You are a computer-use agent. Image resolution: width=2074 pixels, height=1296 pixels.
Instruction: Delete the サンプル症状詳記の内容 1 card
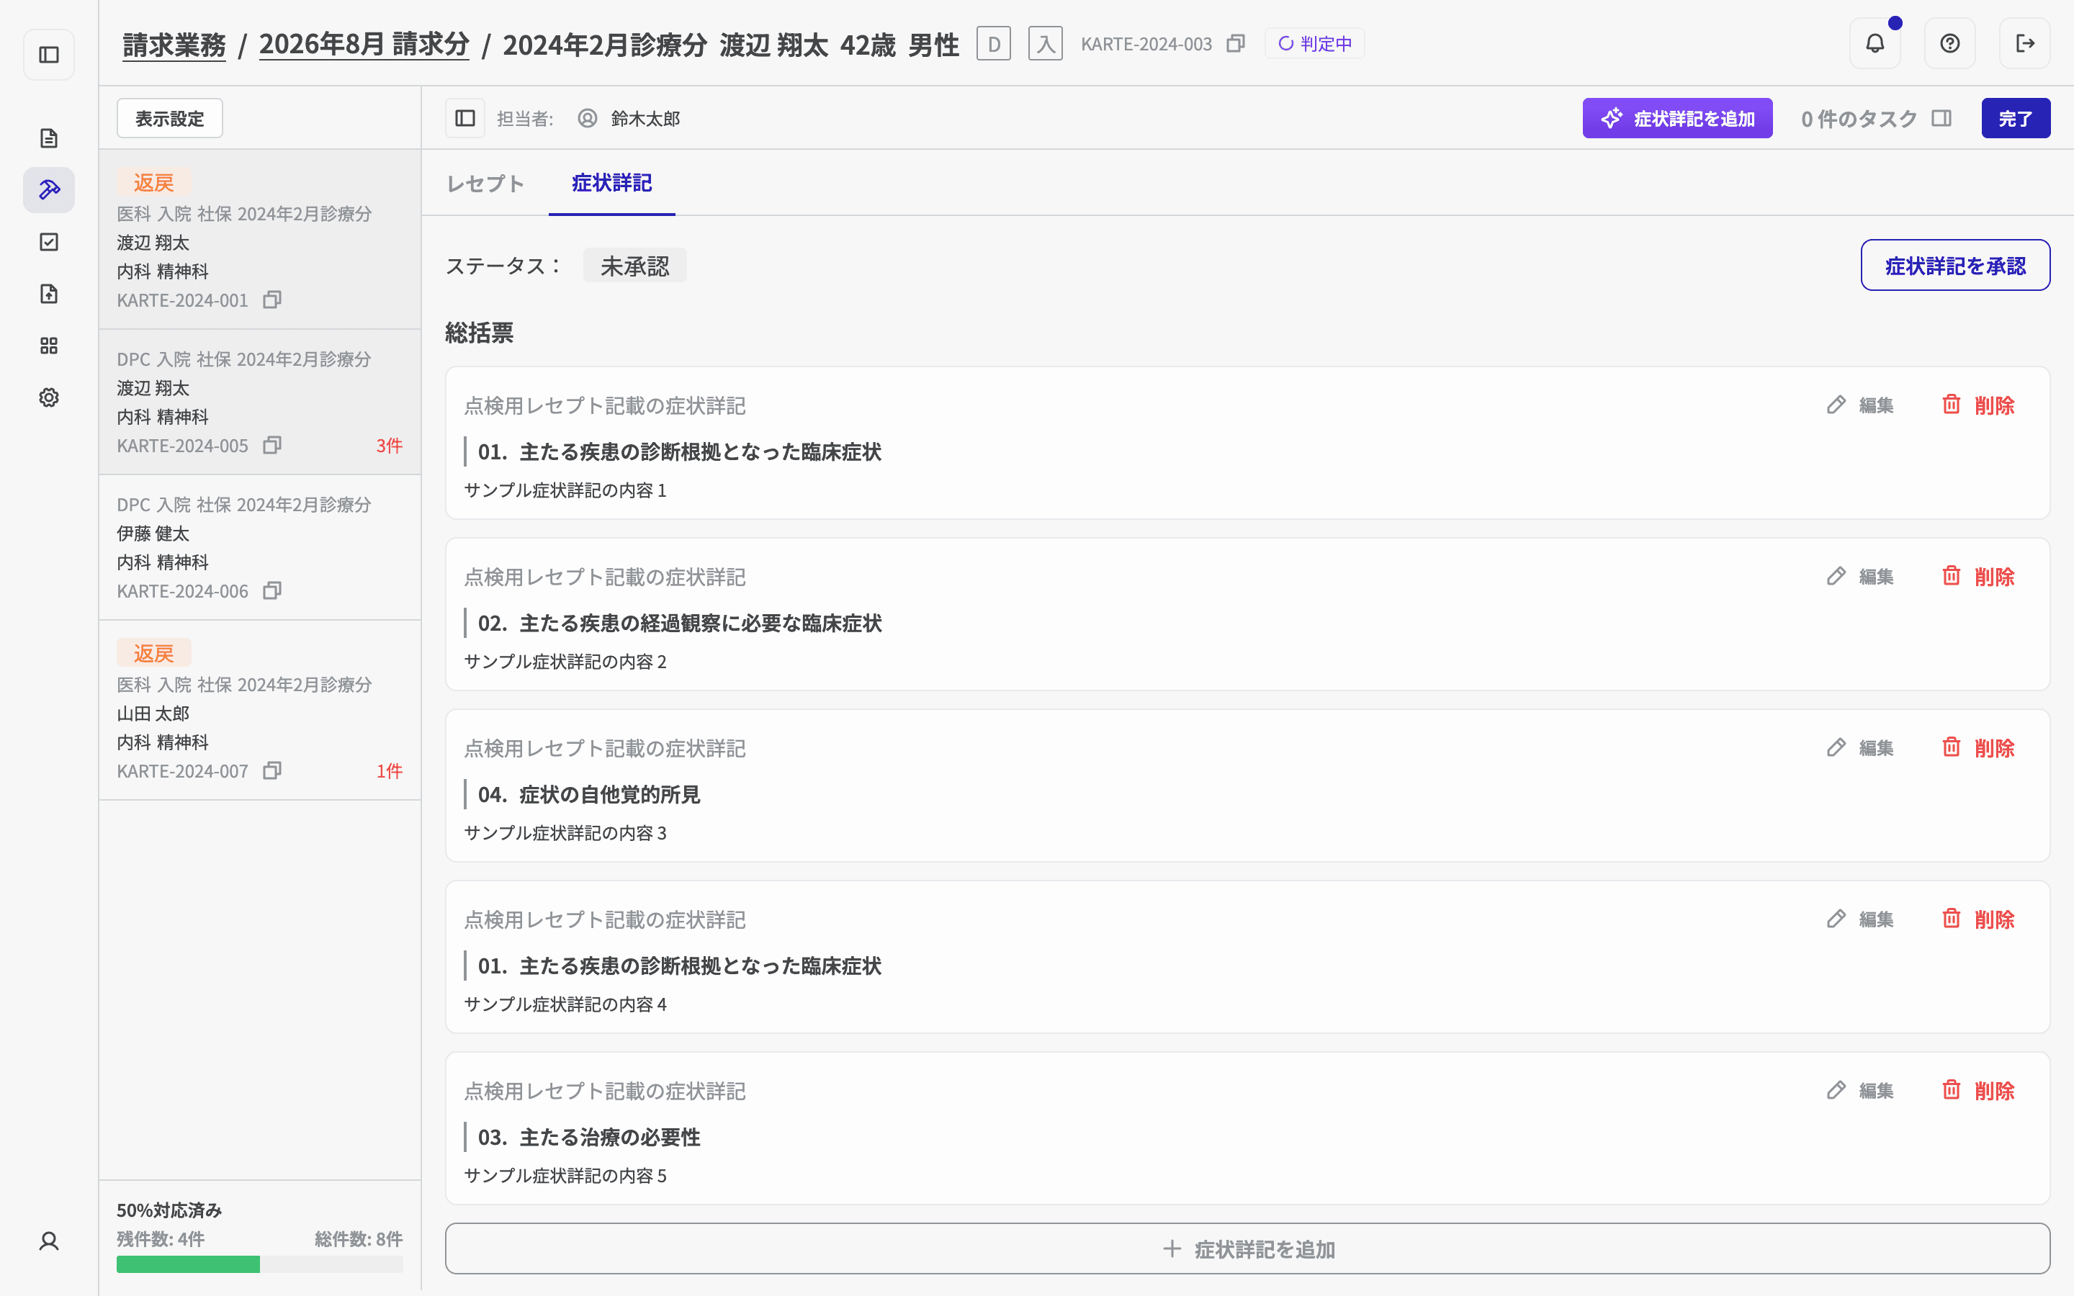(x=1978, y=405)
